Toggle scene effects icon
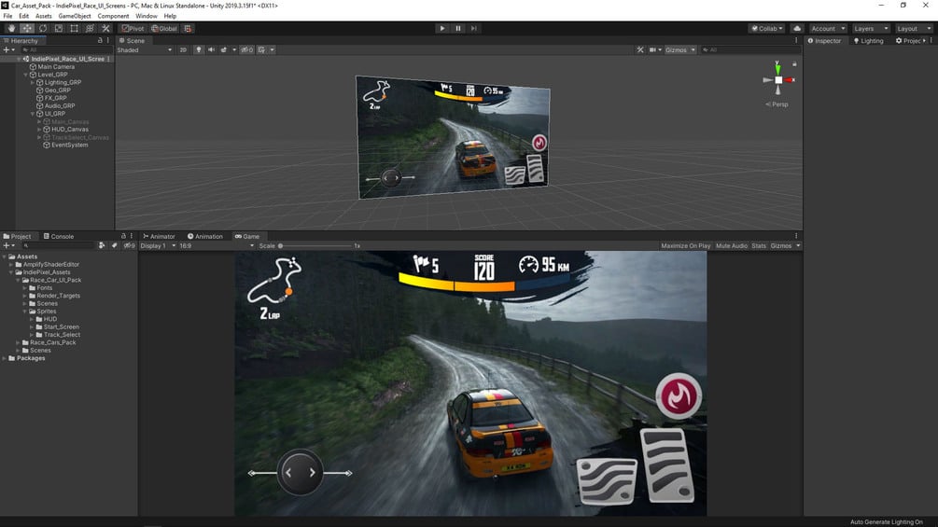This screenshot has width=938, height=527. coord(224,50)
